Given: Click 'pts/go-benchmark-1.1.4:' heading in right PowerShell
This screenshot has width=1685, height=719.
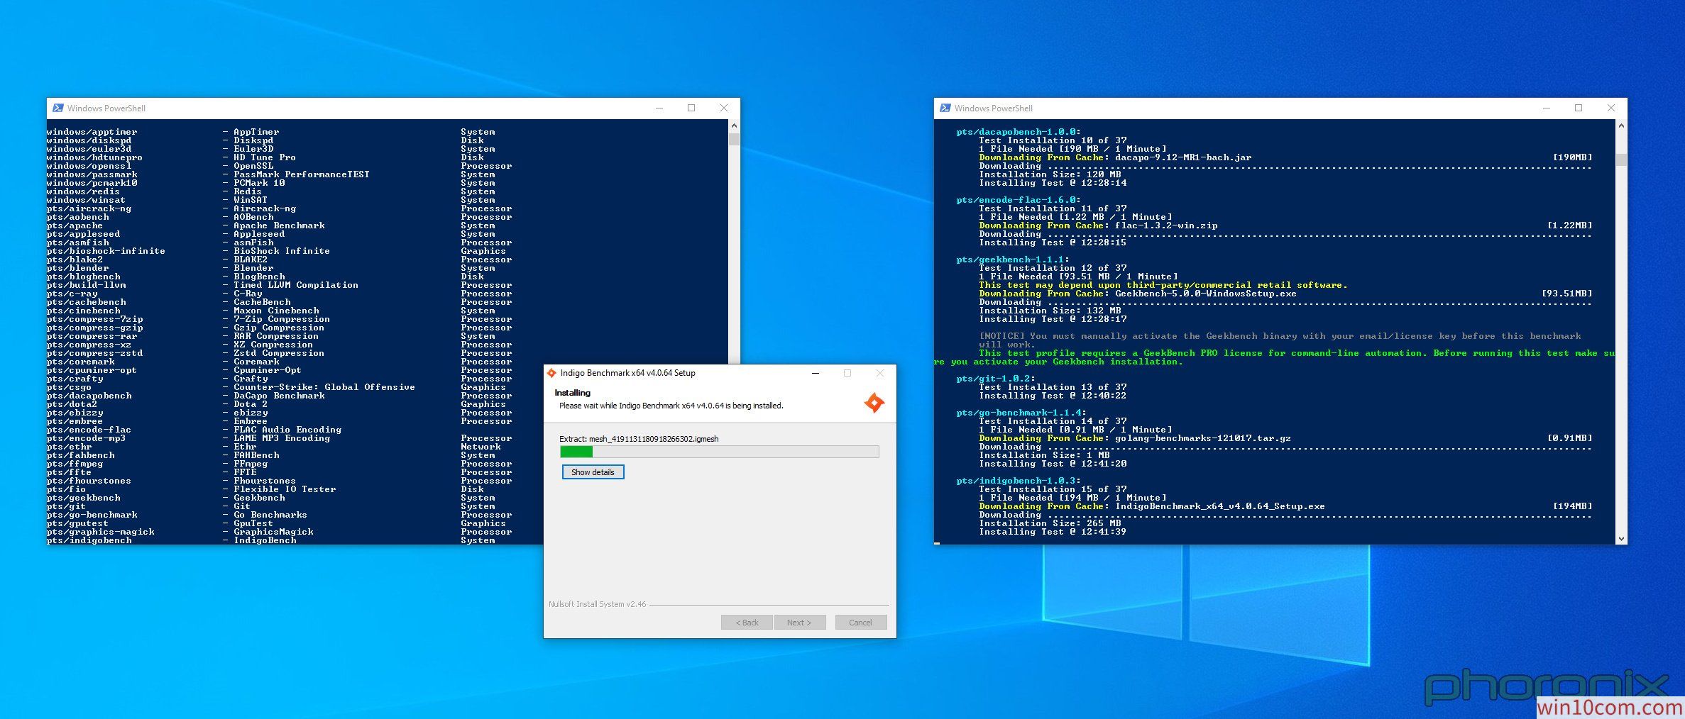Looking at the screenshot, I should [x=1021, y=413].
